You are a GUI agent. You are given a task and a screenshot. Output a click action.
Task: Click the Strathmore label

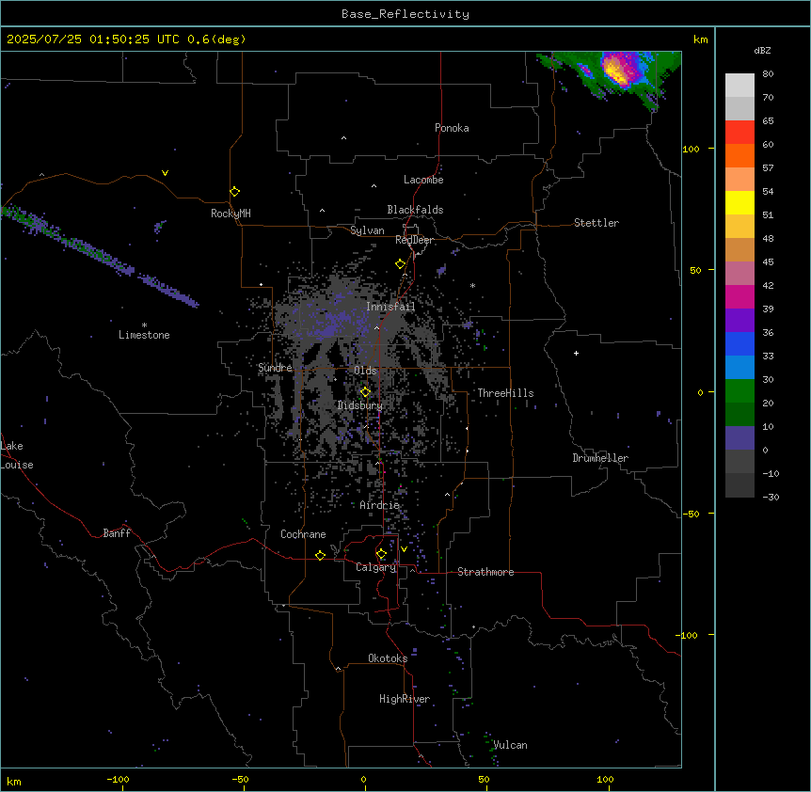485,572
